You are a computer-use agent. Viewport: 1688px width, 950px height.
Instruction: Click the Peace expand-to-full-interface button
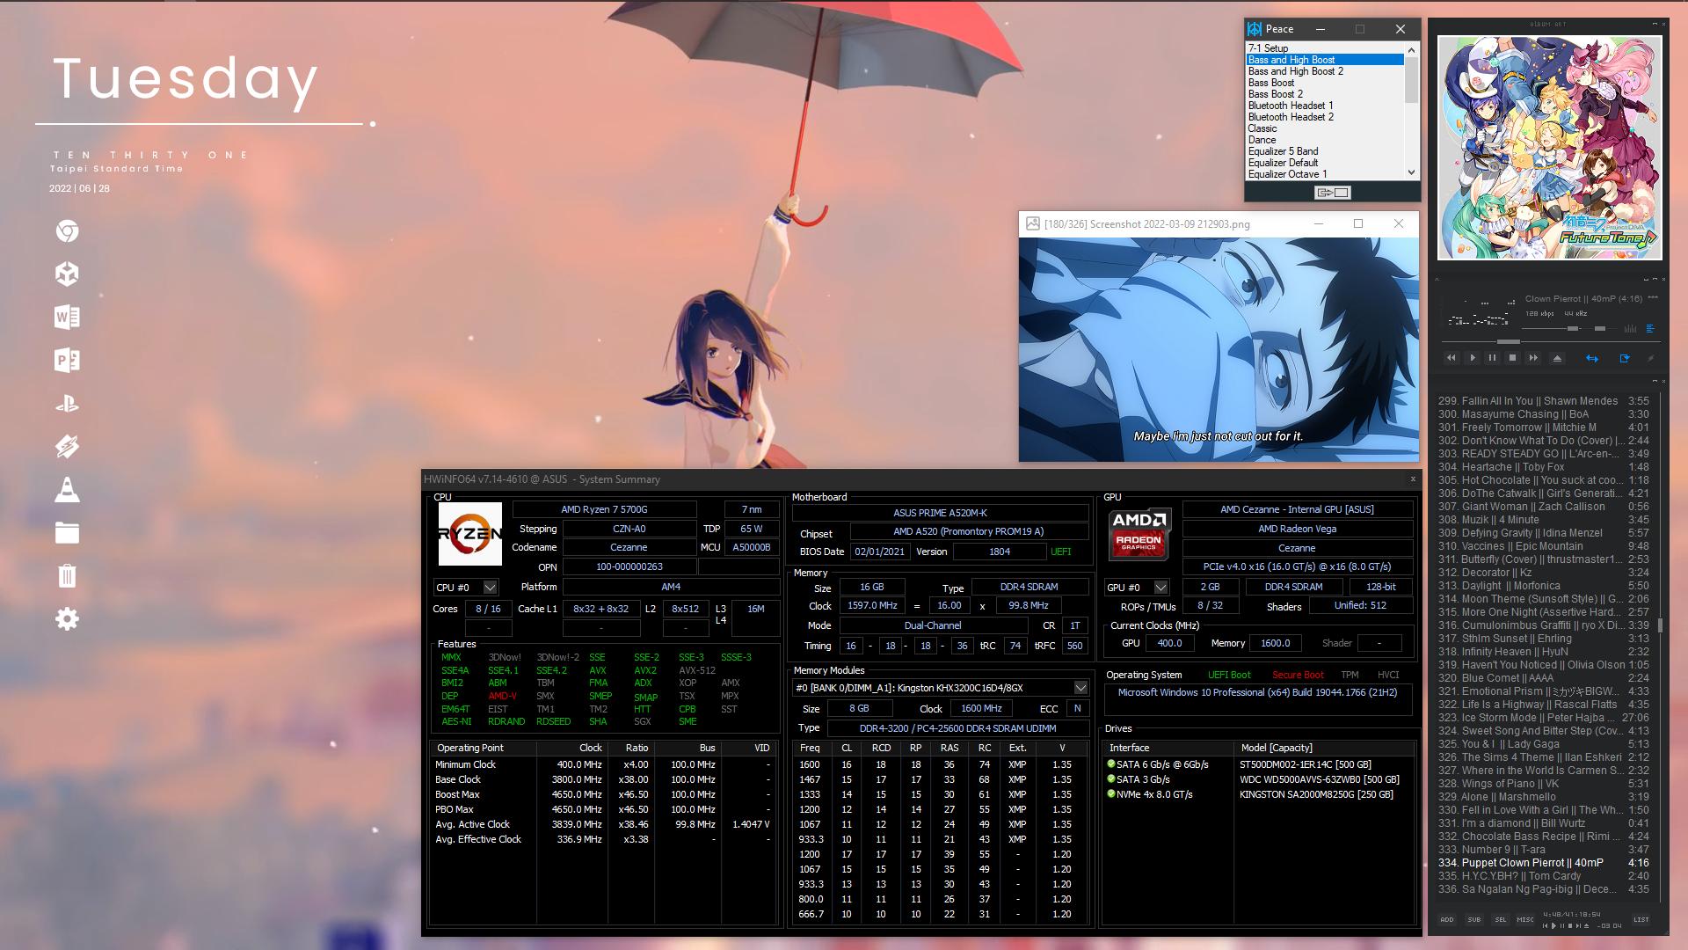click(x=1332, y=193)
